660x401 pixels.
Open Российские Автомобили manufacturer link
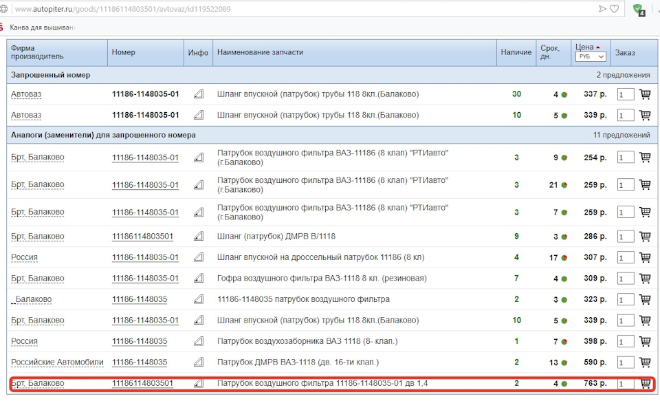point(57,362)
